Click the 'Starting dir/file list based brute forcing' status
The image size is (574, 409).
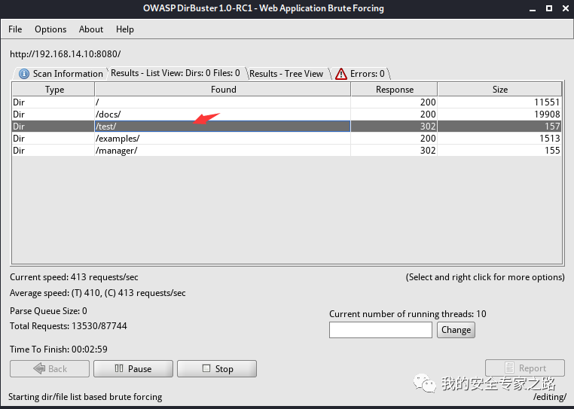[x=85, y=397]
